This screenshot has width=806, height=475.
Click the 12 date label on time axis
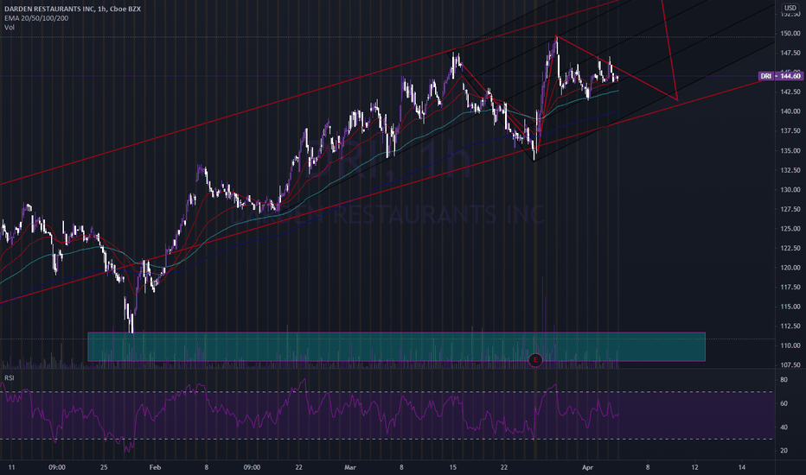(x=694, y=467)
